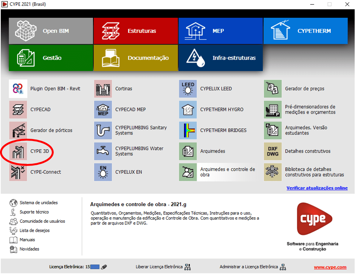Click the CYPE 3D text label
The height and width of the screenshot is (274, 355).
40,151
